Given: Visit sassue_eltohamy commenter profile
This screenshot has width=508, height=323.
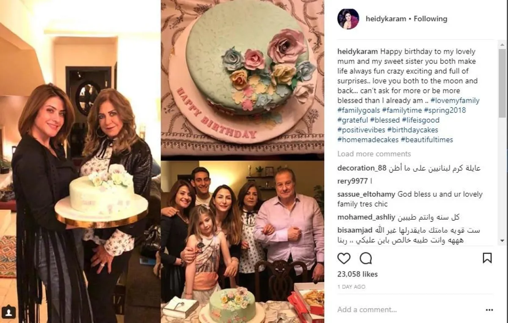Looking at the screenshot, I should (x=366, y=194).
